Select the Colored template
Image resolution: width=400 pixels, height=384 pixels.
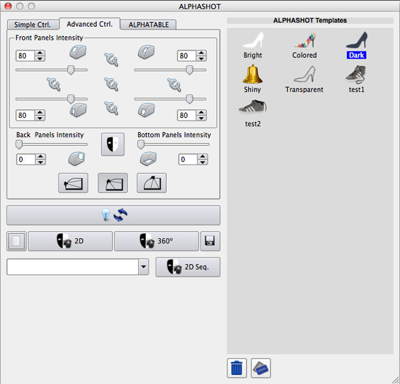tap(305, 45)
